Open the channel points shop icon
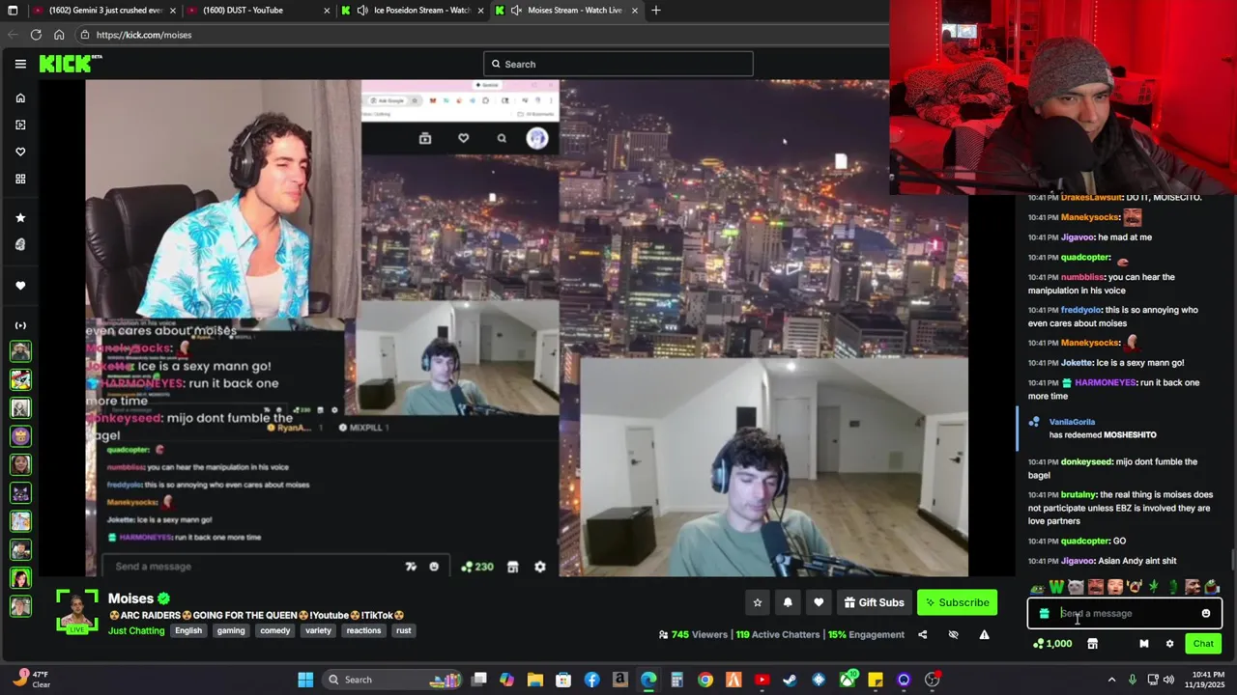This screenshot has height=695, width=1237. click(1092, 644)
